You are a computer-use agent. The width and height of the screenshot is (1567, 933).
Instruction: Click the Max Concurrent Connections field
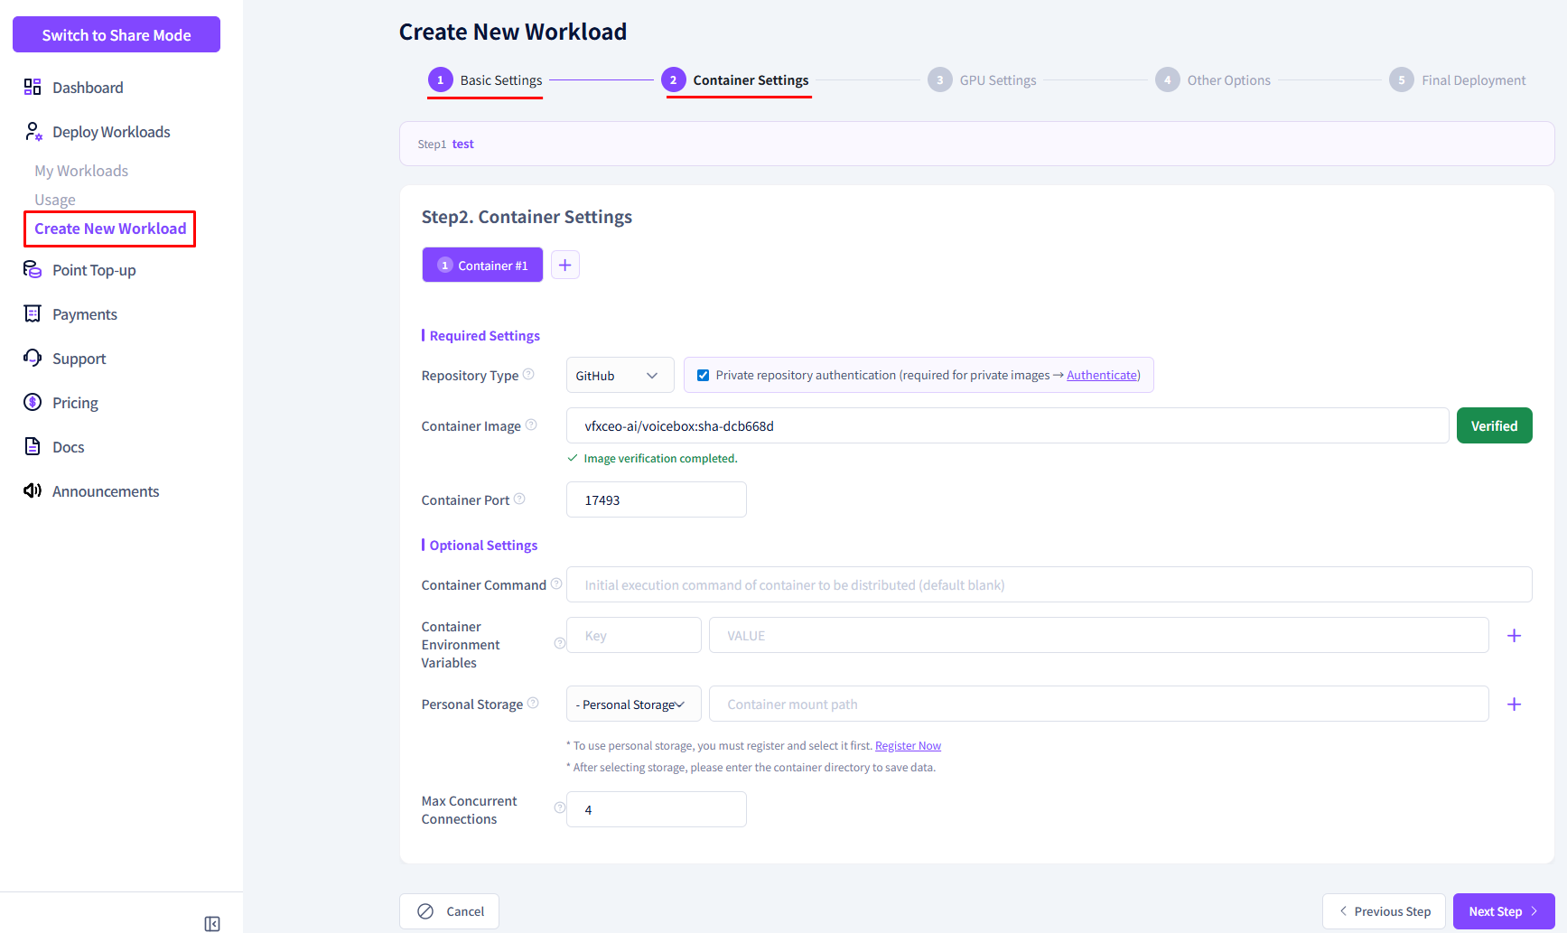657,809
